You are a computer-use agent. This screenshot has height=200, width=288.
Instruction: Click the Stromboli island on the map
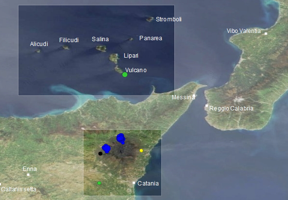[150, 19]
